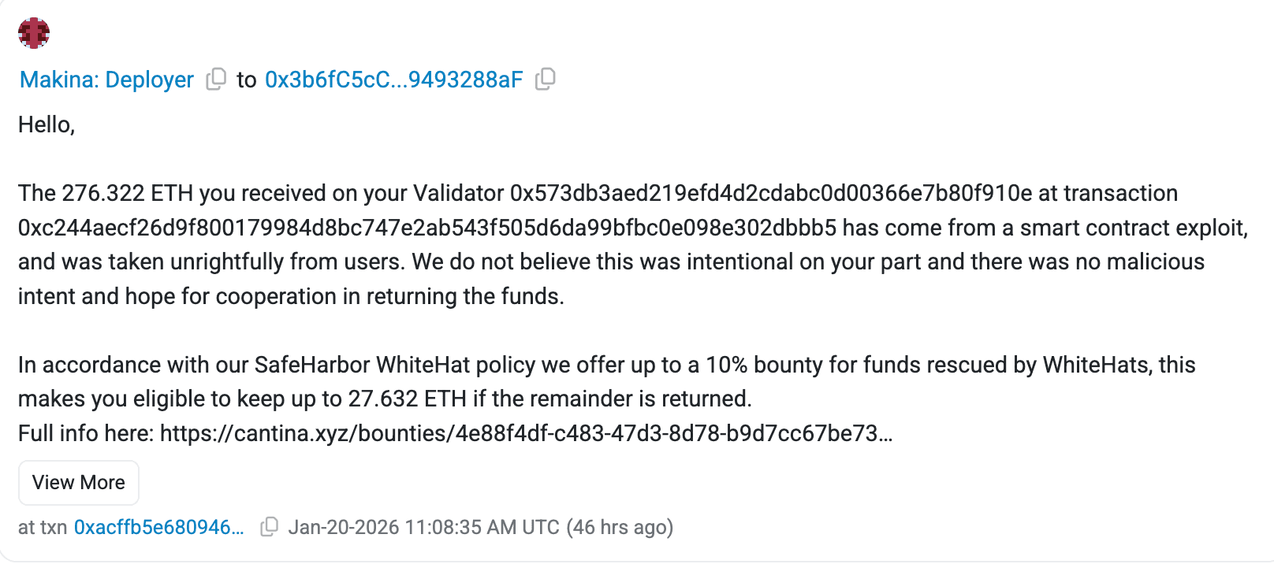Click the sender name Makina: Deployer

106,79
